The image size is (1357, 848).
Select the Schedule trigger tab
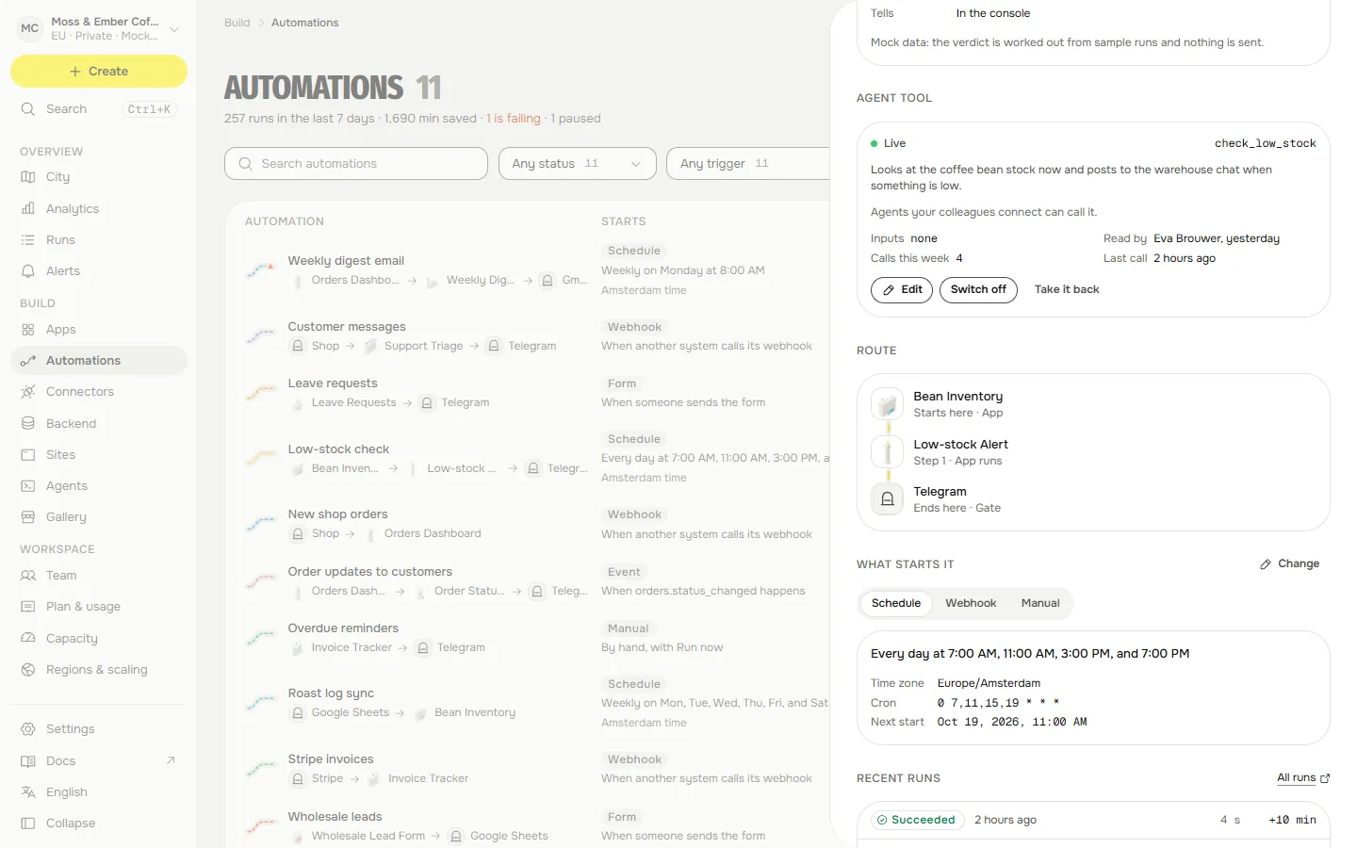[896, 604]
